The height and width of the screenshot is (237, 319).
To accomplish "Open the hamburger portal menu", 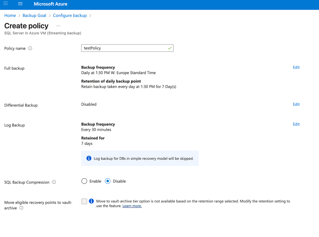I will coord(20,4).
